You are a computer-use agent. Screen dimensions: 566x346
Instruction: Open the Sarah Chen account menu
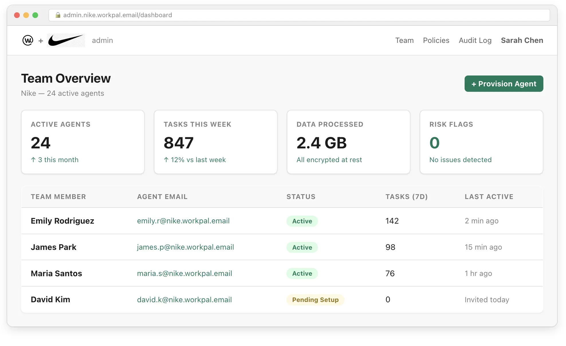tap(522, 40)
